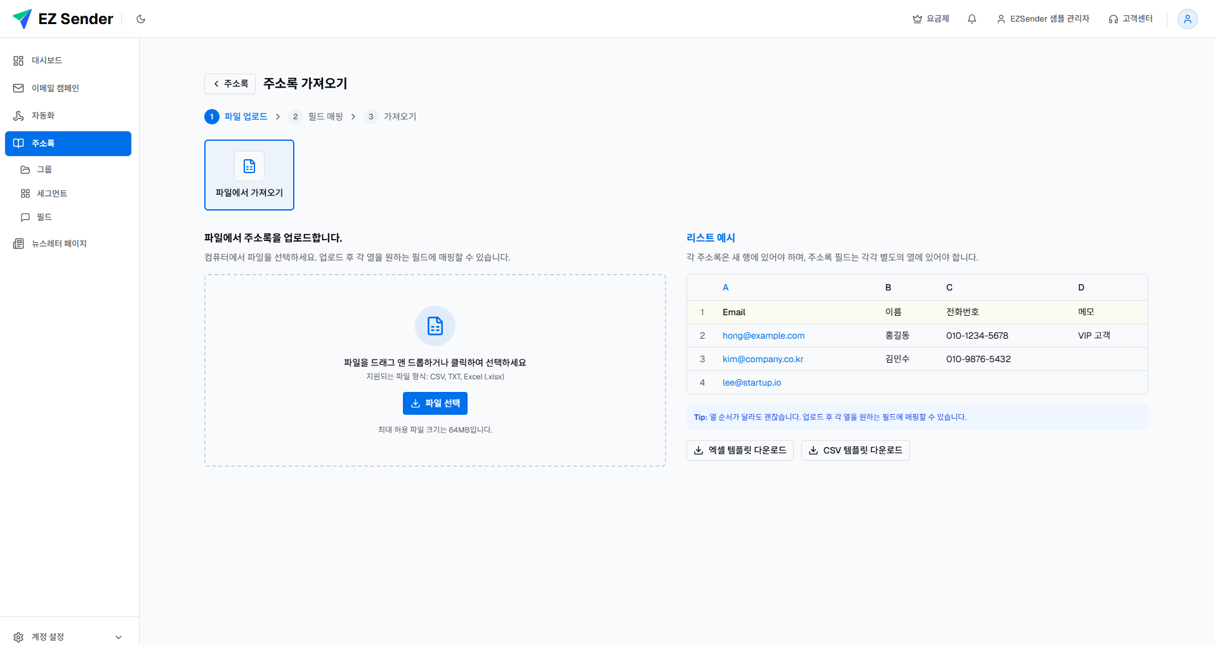Screen dimensions: 1215x645
Task: Click kim@company.co.kr in the example table
Action: [763, 359]
